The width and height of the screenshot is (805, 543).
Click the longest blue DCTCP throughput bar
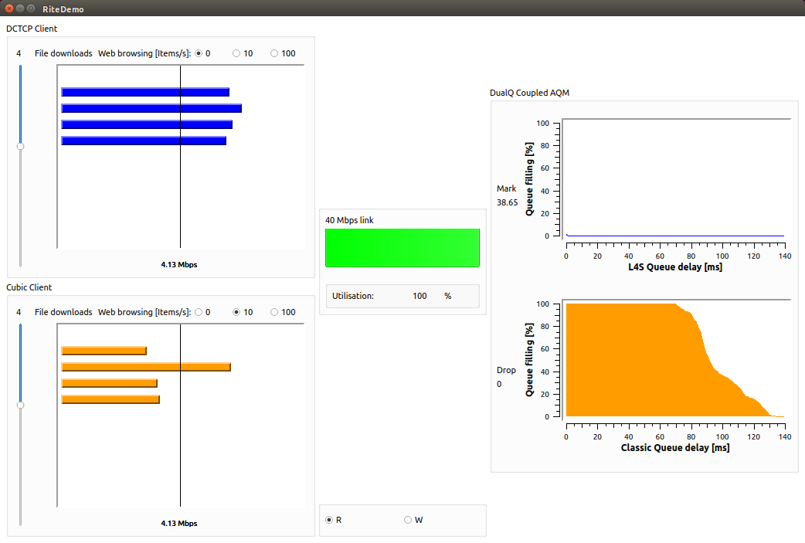(151, 108)
